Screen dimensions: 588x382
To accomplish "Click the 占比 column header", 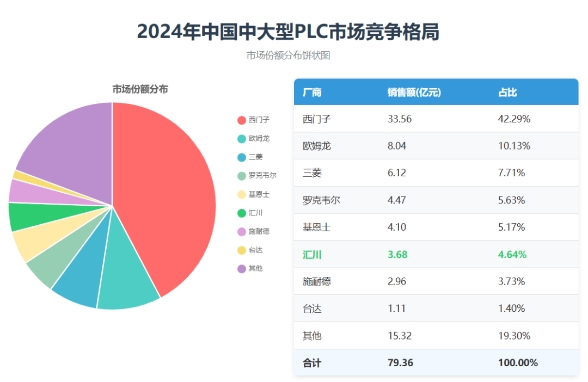I will point(507,92).
